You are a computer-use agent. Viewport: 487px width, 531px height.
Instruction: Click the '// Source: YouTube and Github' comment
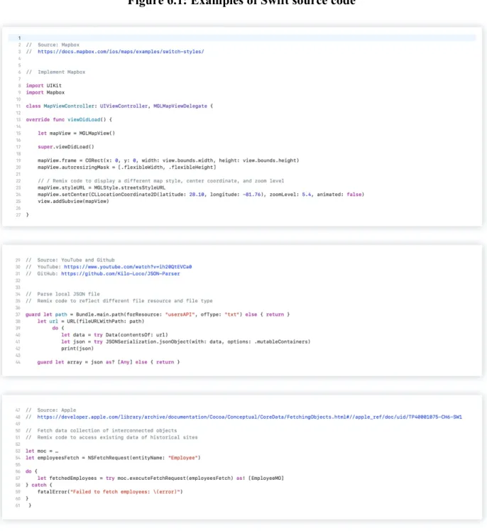click(x=70, y=260)
